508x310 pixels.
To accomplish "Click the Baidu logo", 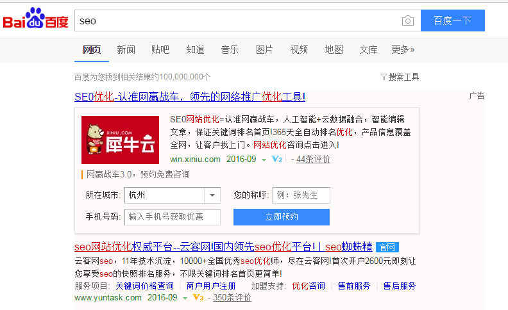I will point(36,19).
